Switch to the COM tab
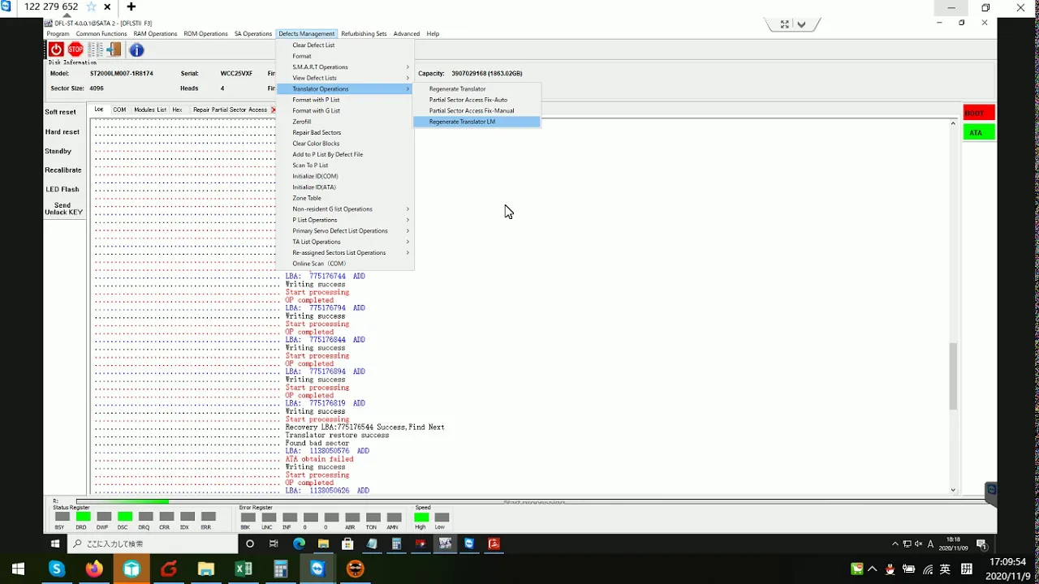The width and height of the screenshot is (1039, 584). tap(119, 109)
